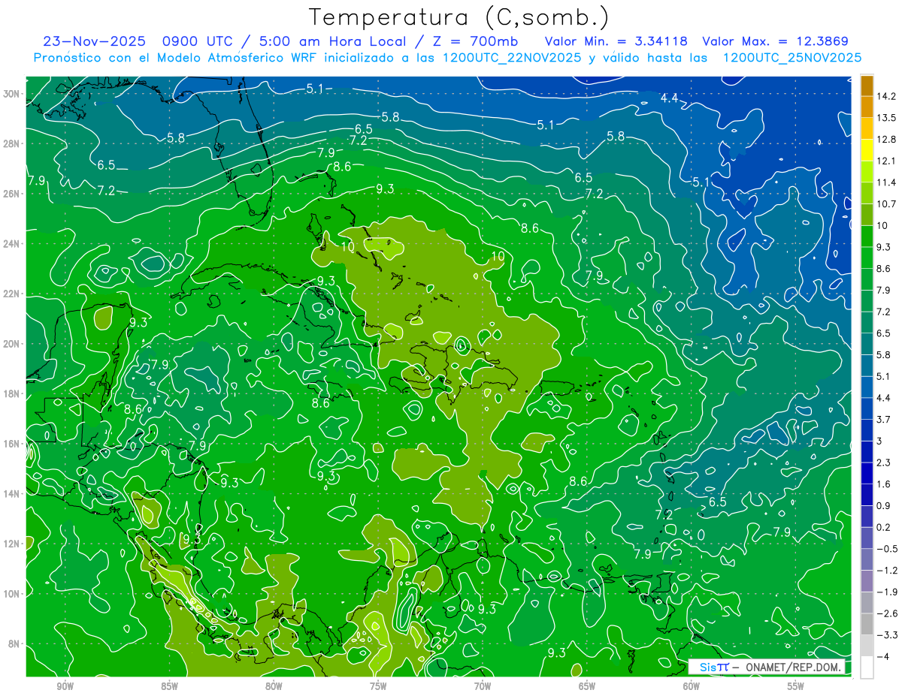Click 'Pronostico con el Modelo Atmosferico WRF' text
The height and width of the screenshot is (696, 902).
[176, 57]
